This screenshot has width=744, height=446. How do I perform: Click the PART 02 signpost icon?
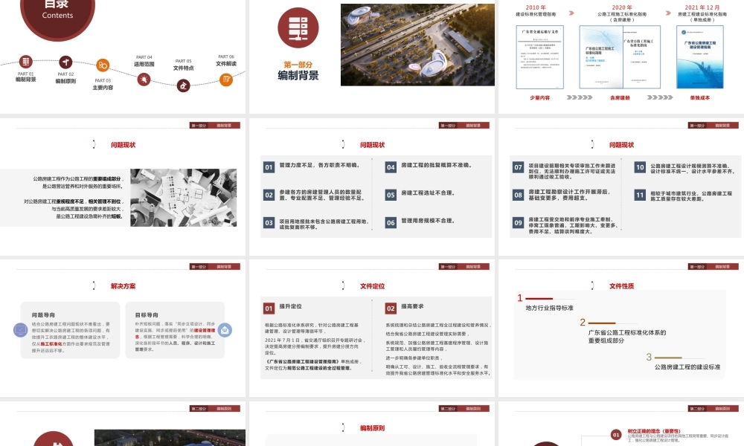(x=65, y=62)
